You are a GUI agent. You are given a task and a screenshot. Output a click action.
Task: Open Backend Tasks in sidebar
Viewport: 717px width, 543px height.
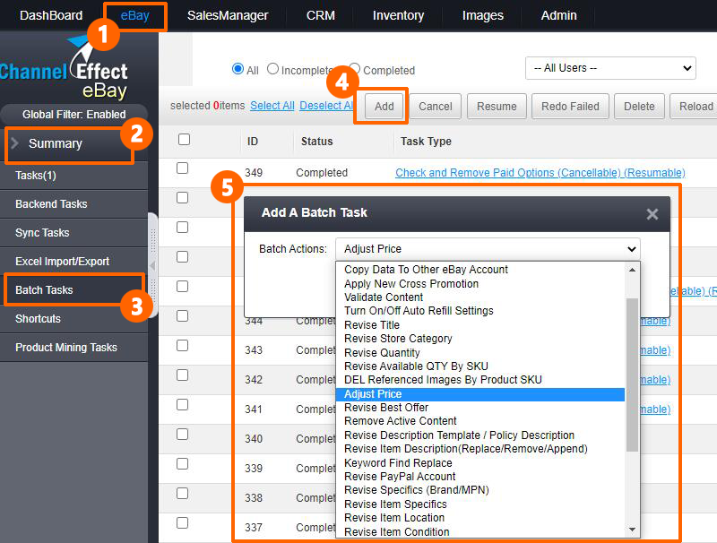point(74,204)
